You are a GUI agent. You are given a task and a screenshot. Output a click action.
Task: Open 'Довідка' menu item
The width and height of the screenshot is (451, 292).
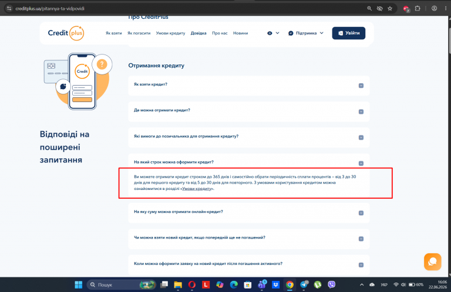[198, 33]
